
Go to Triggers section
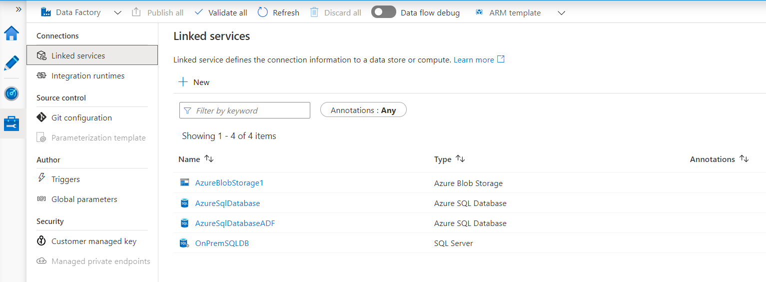click(65, 179)
